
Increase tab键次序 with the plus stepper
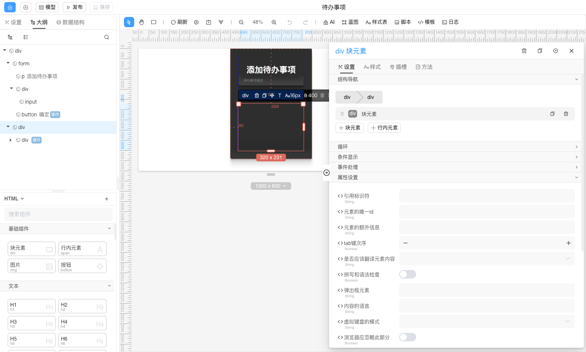569,243
